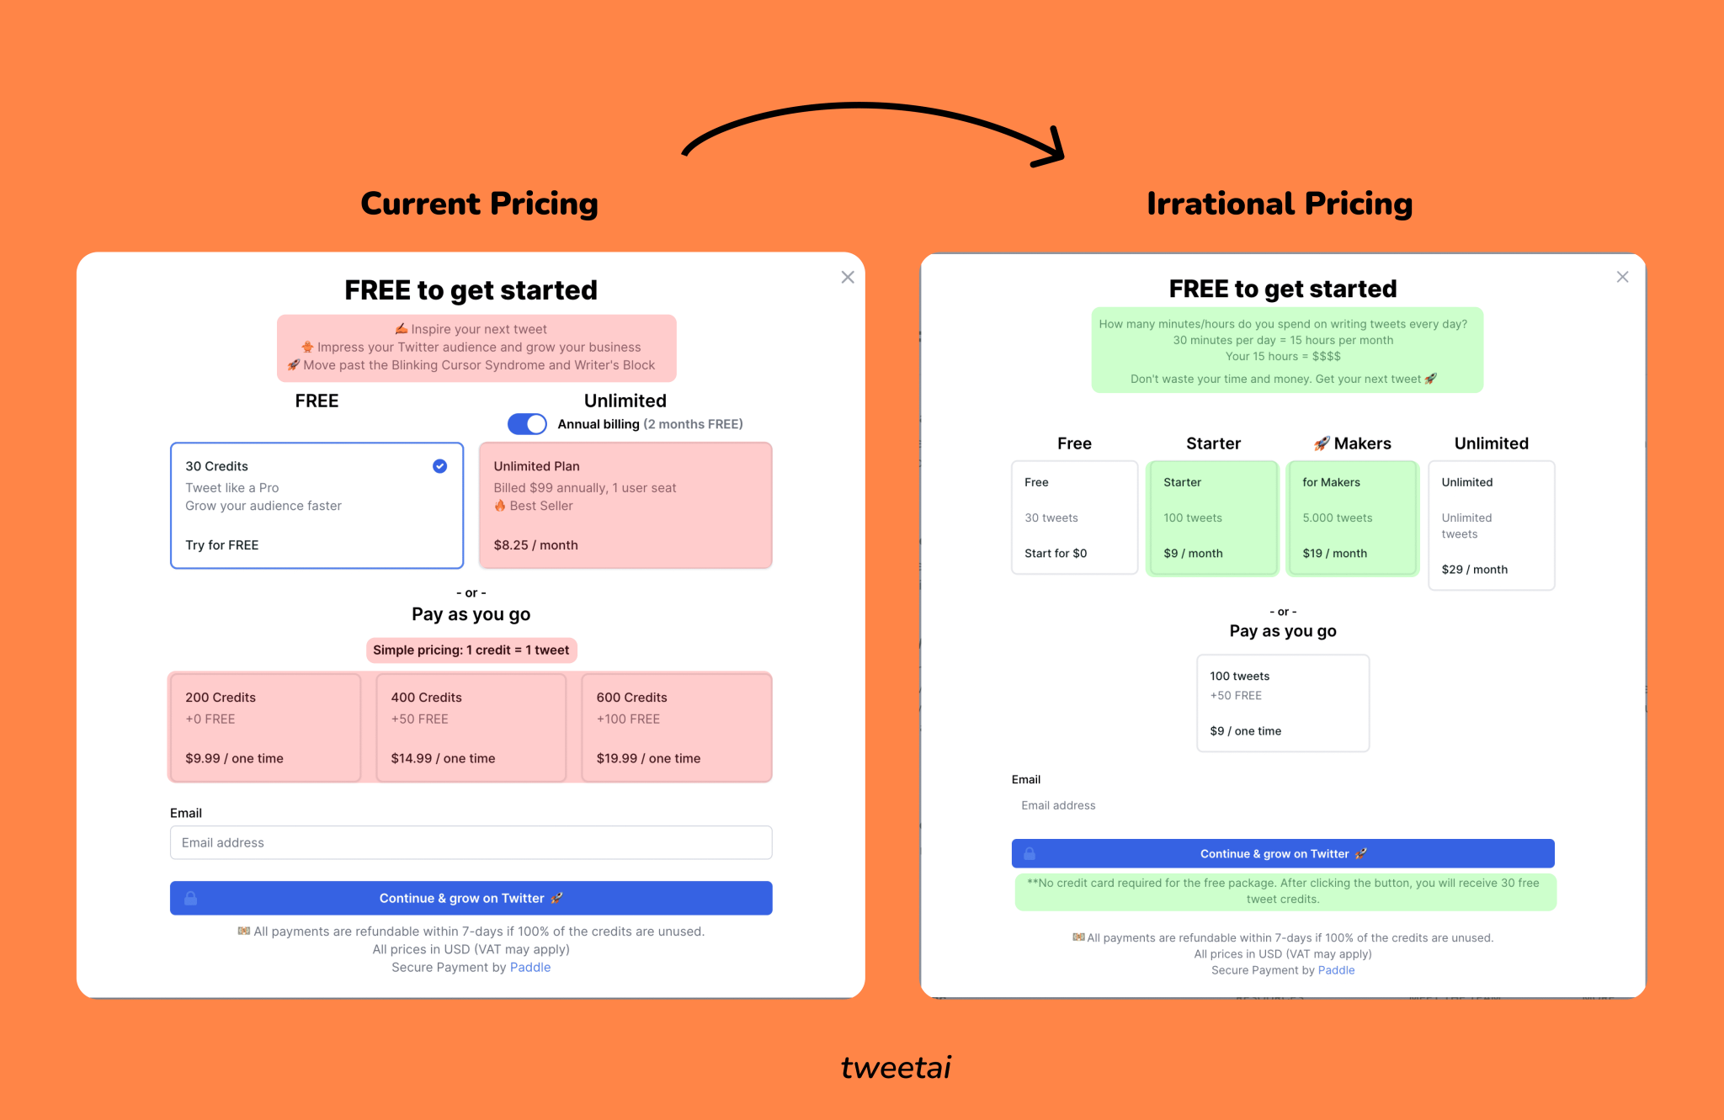Screen dimensions: 1724x1120
Task: Click the lock icon on left button
Action: coord(191,898)
